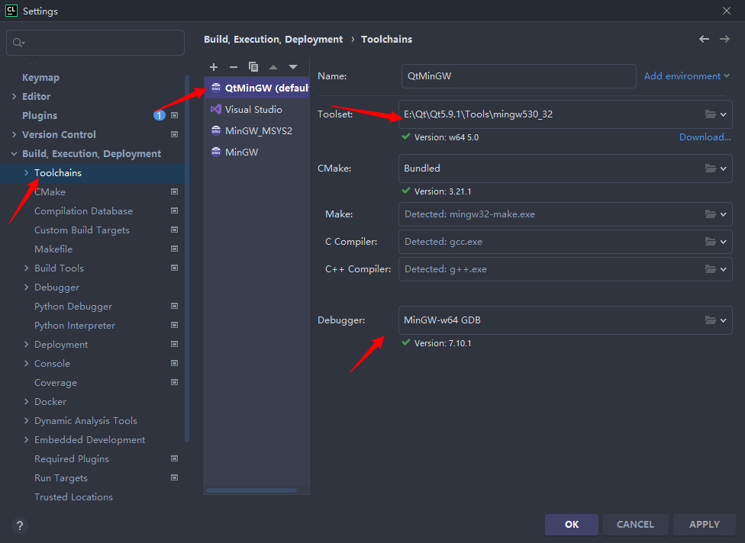
Task: Click the CANCEL button
Action: tap(635, 525)
